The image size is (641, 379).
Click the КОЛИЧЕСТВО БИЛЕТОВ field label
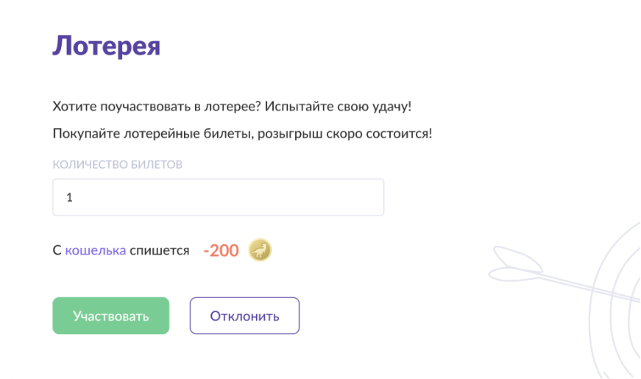(117, 164)
